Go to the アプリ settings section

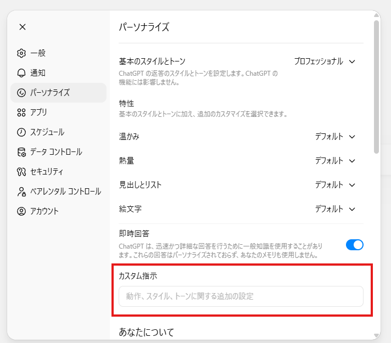coord(58,113)
